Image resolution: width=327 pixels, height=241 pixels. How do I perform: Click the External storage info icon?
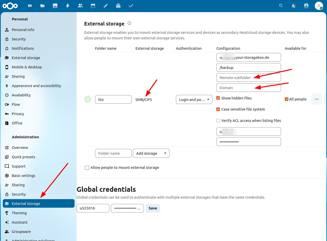(x=129, y=23)
